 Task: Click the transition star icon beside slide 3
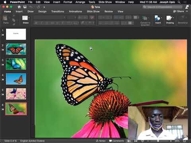point(3,65)
